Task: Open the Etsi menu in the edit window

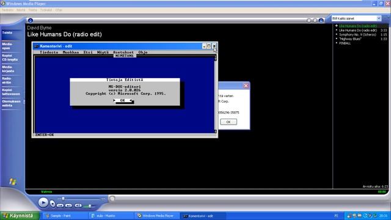Action: [x=88, y=53]
